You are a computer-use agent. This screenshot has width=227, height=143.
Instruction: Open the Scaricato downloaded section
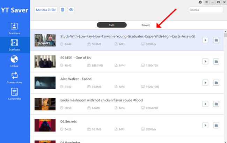[x=14, y=45]
